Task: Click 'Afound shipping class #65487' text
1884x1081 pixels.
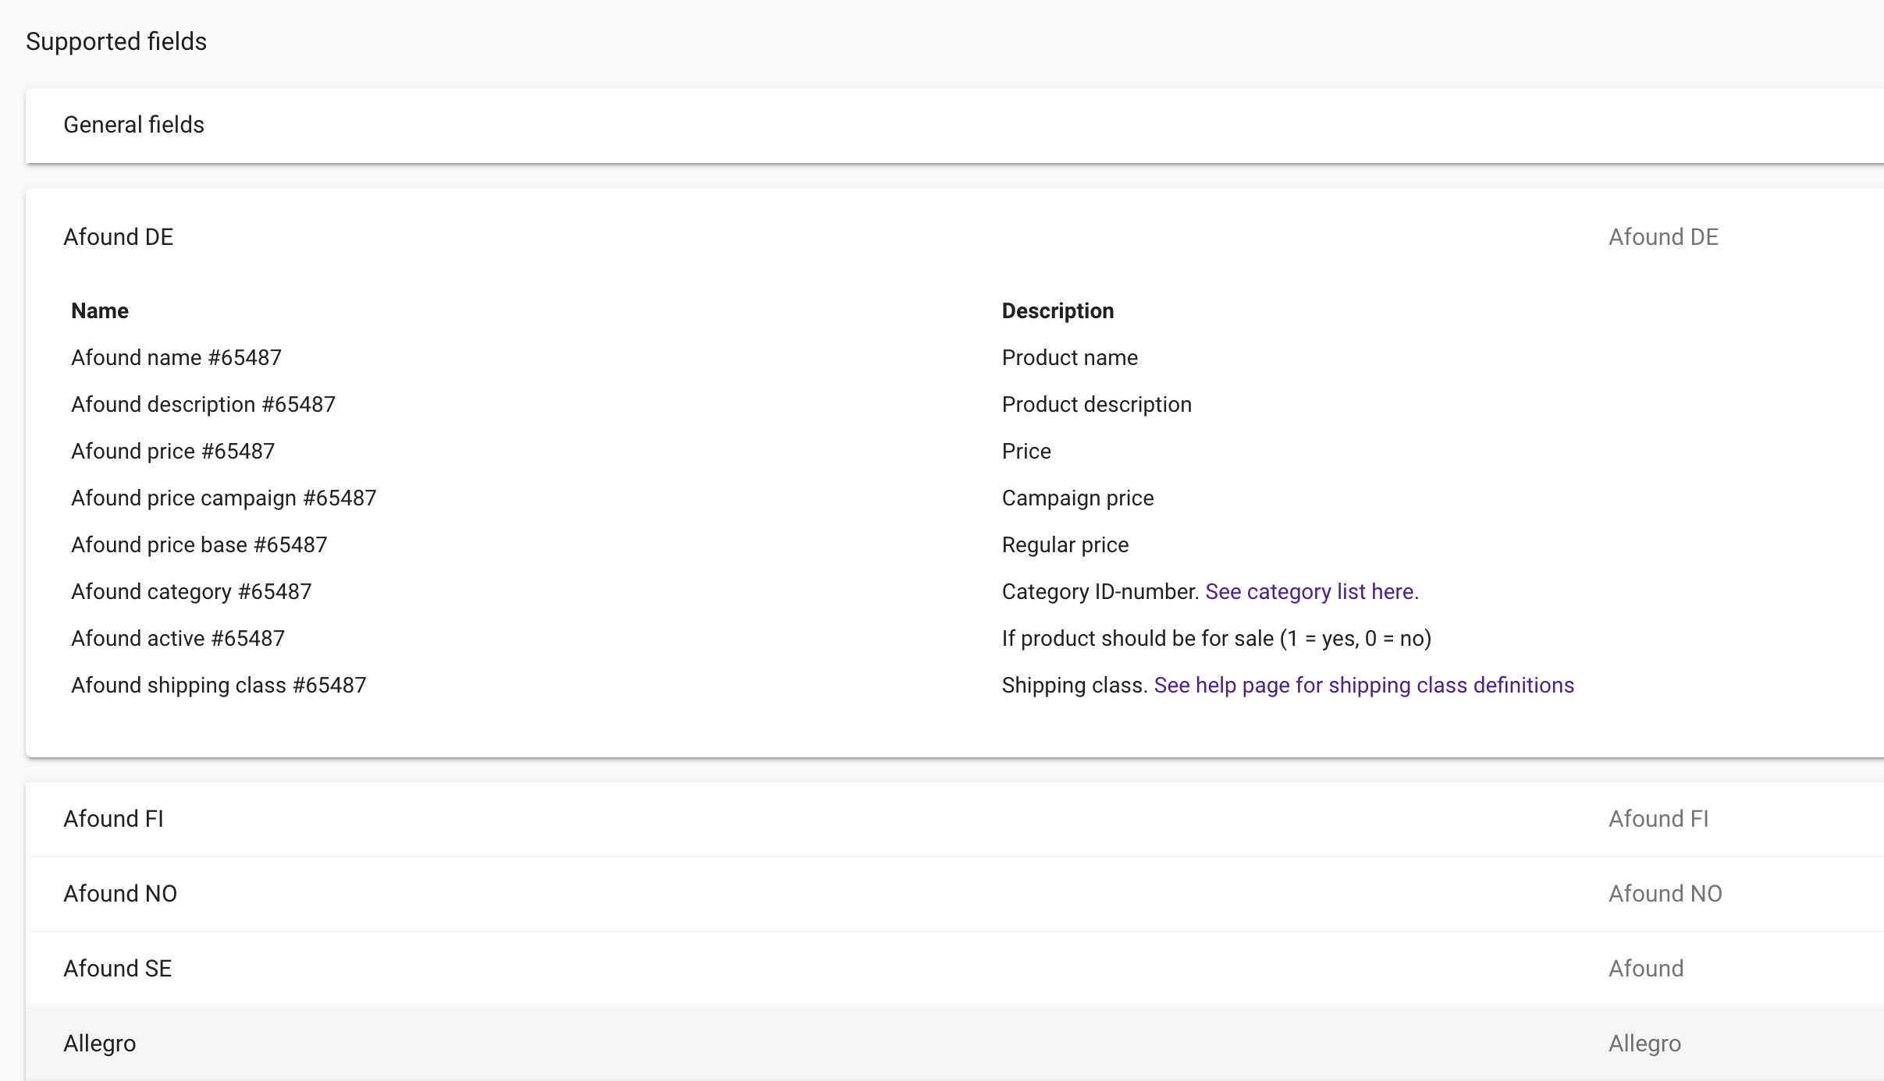Action: 219,686
